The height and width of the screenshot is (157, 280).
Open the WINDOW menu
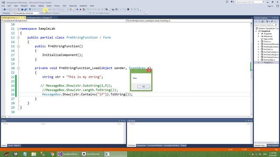coord(83,6)
